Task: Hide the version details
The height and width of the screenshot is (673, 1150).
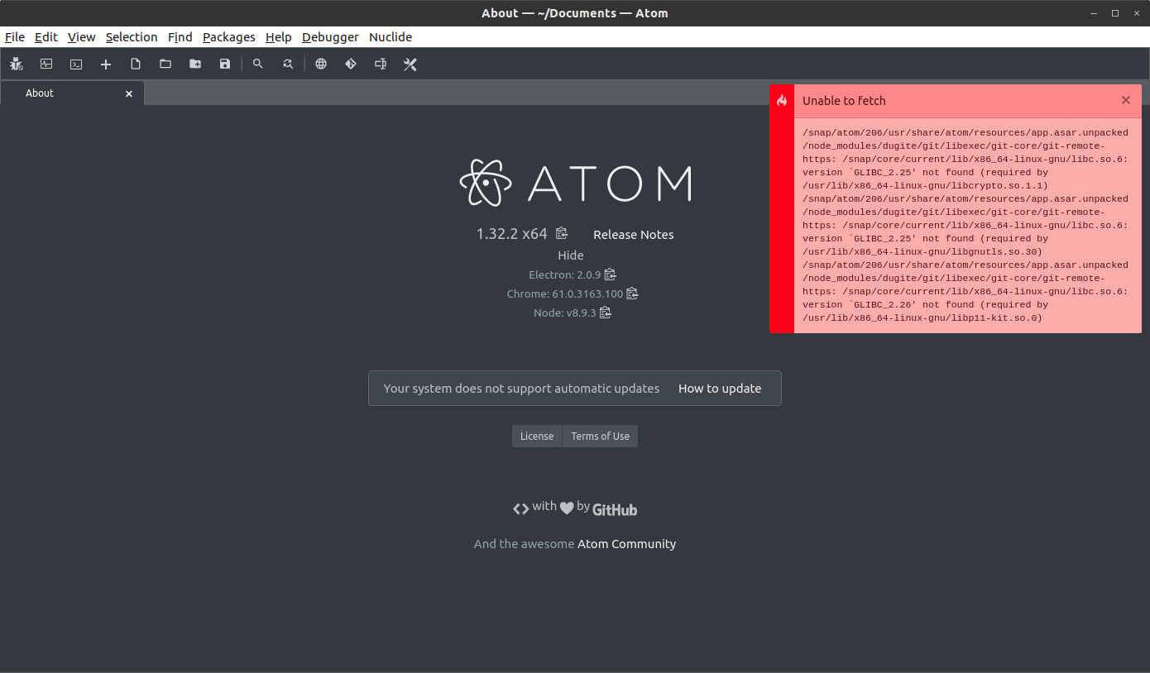Action: [x=571, y=255]
